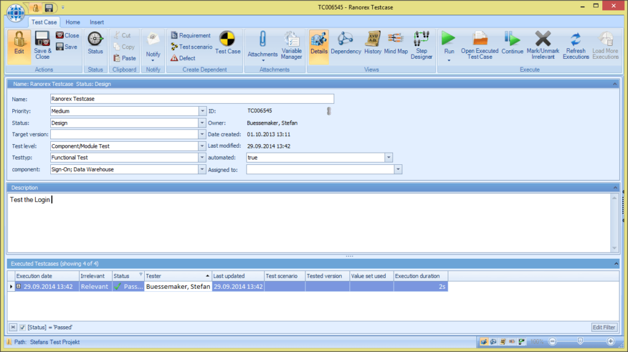Click the zoom out minus button
The height and width of the screenshot is (352, 628).
click(x=553, y=342)
